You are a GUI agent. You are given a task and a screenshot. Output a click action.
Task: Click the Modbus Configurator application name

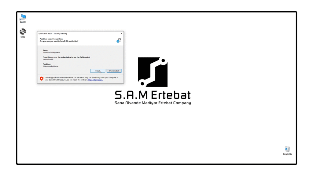52,53
